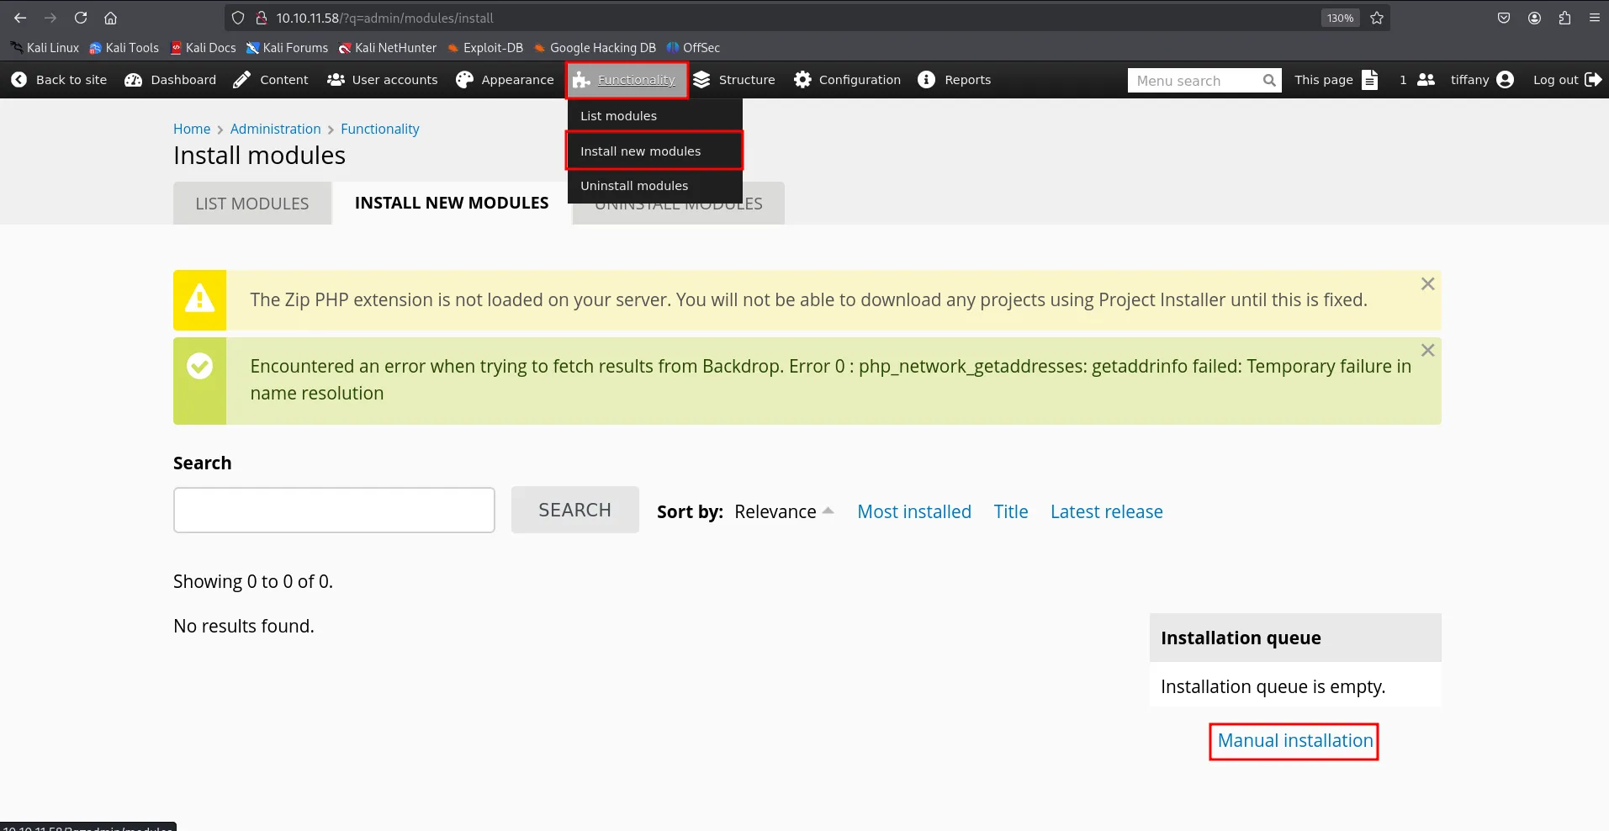Image resolution: width=1609 pixels, height=831 pixels.
Task: Go to browser home icon
Action: pyautogui.click(x=110, y=18)
